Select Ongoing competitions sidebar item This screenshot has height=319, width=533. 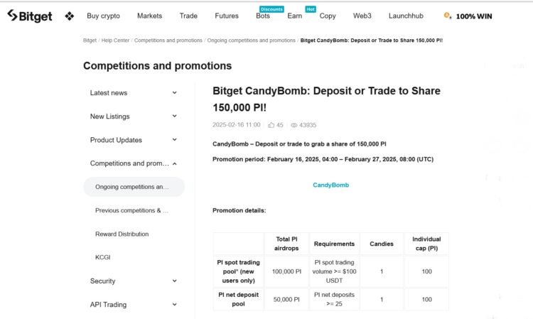click(x=134, y=187)
